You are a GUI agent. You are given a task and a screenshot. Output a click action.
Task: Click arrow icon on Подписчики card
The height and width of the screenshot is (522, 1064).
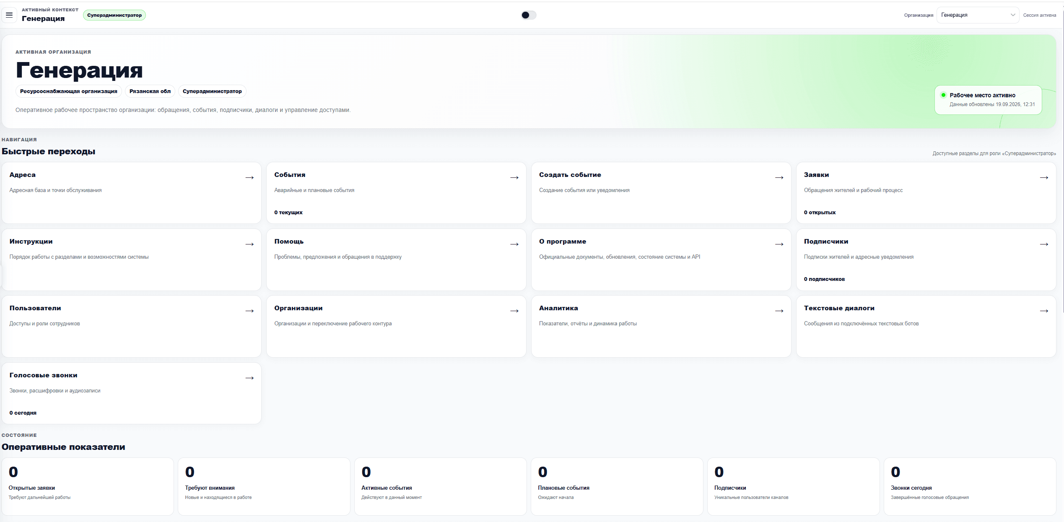pyautogui.click(x=1044, y=244)
